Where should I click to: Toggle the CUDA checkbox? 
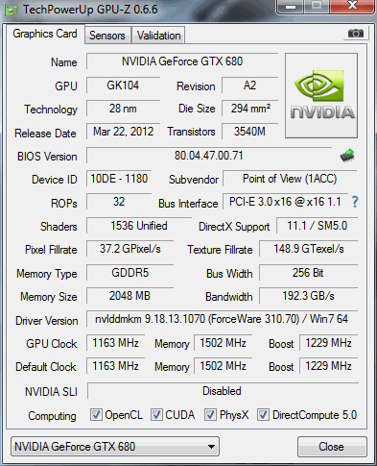click(156, 415)
